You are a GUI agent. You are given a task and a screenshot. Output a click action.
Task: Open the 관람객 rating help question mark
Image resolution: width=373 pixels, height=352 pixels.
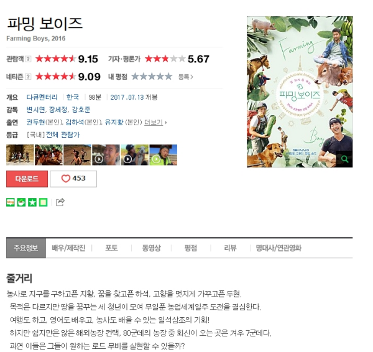click(28, 59)
